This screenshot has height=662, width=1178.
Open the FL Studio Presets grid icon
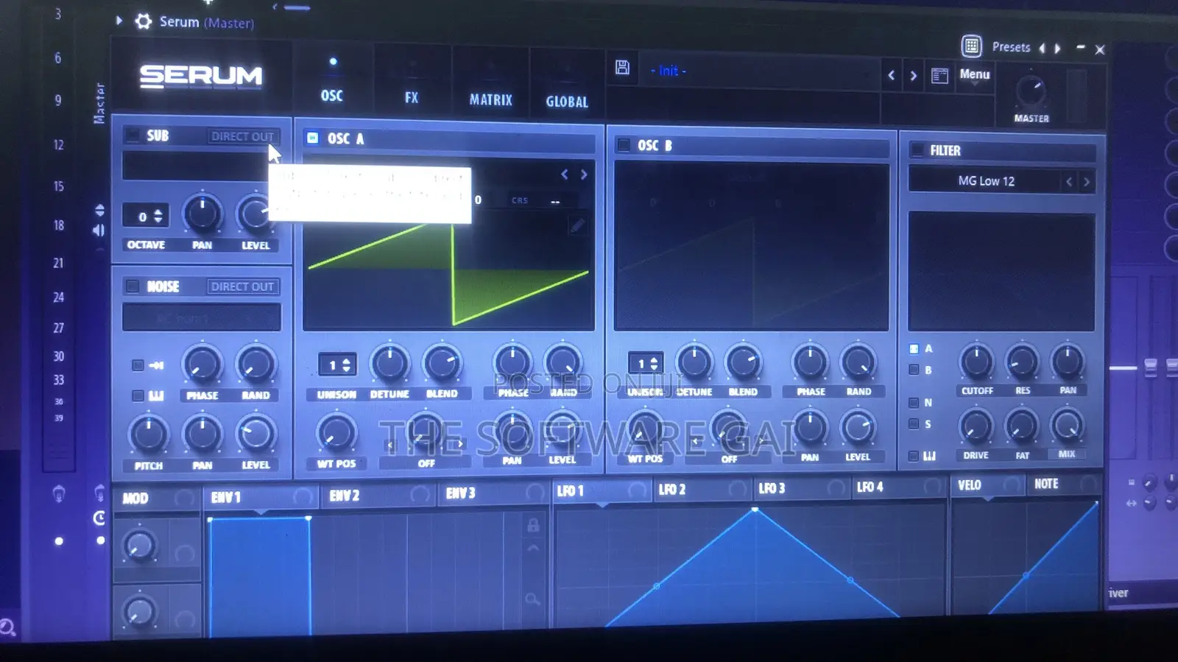(971, 46)
